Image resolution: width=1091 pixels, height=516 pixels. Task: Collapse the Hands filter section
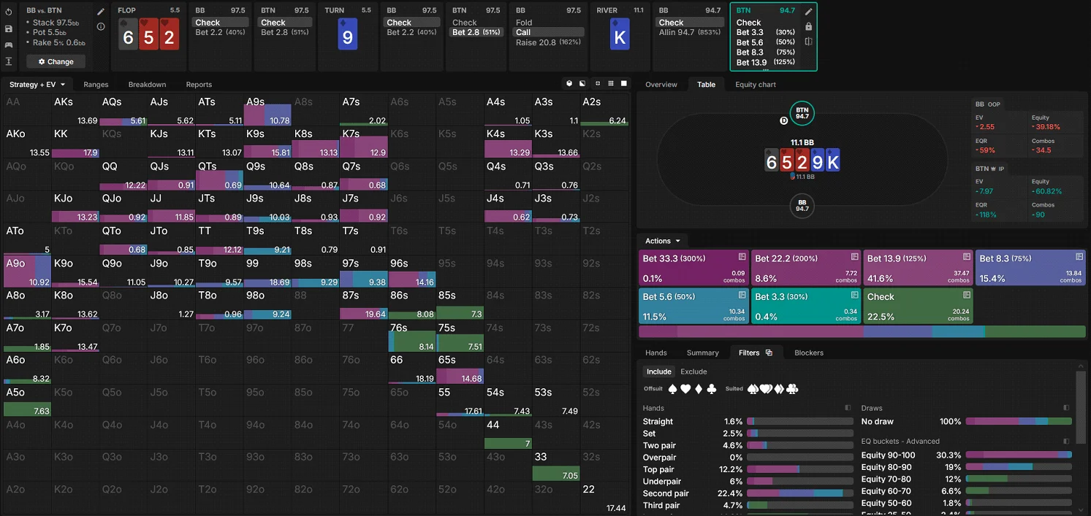[848, 408]
